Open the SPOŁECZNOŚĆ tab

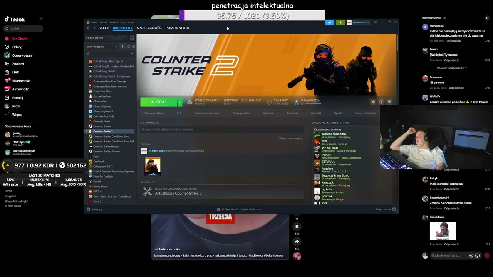(149, 28)
